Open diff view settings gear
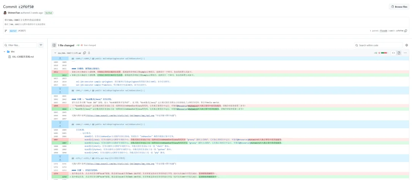 coord(407,45)
